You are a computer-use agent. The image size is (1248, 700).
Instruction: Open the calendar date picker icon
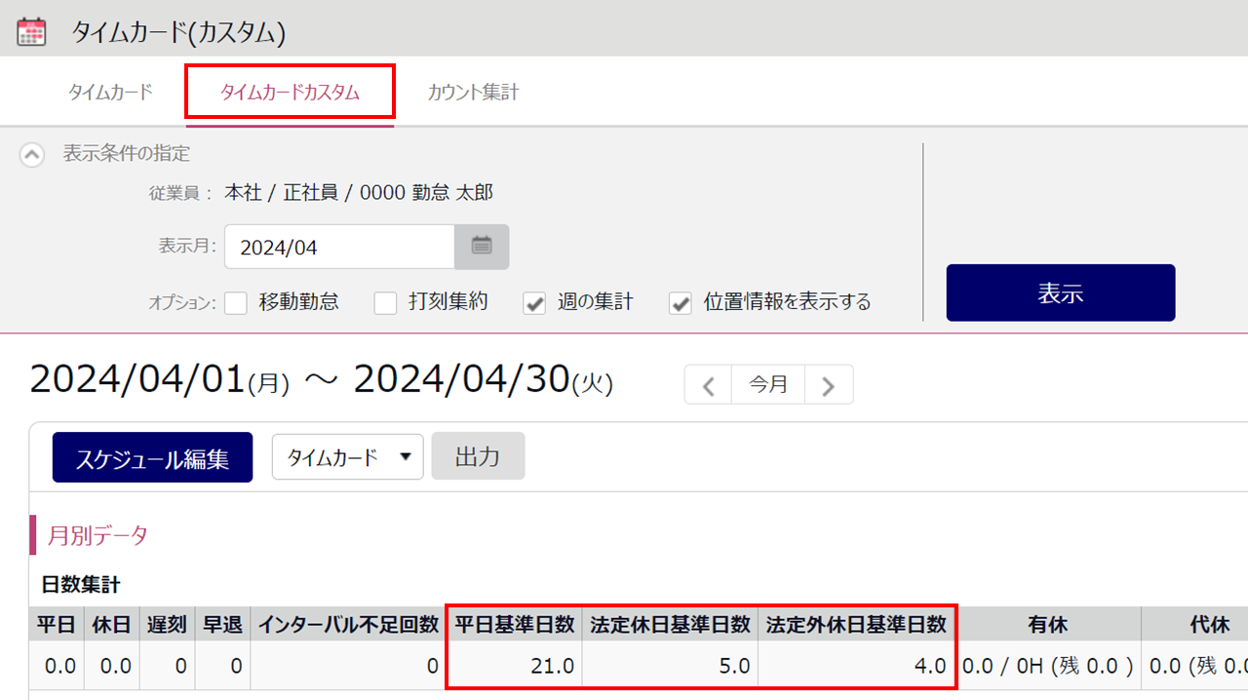coord(482,247)
